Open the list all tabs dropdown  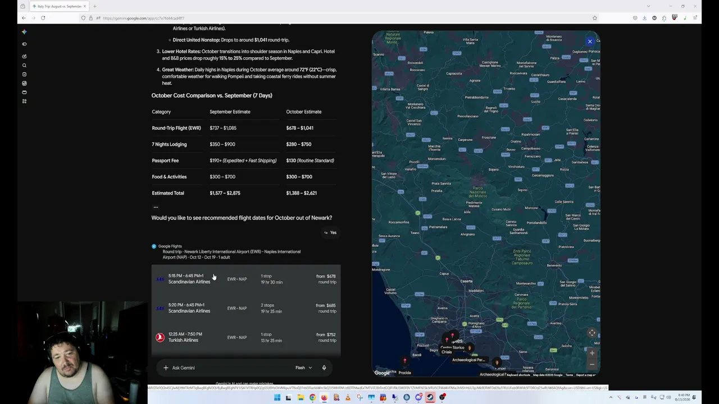[x=648, y=6]
